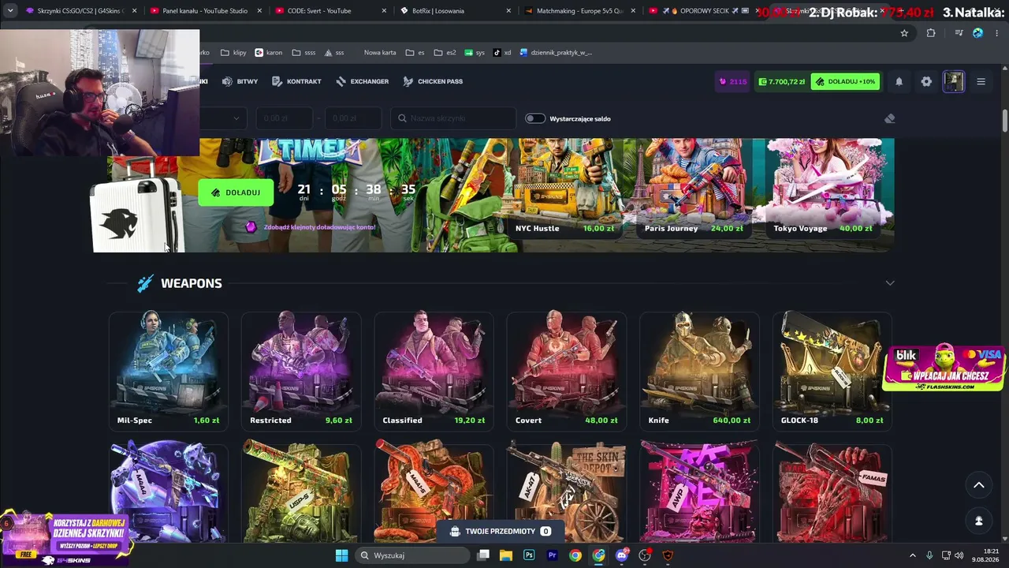Collapse the WEAPONS section chevron
The height and width of the screenshot is (568, 1009).
coord(890,283)
